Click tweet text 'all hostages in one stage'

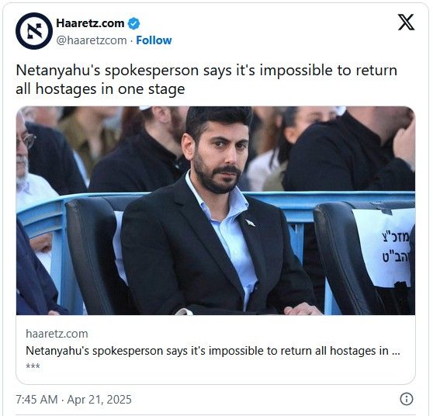[100, 89]
